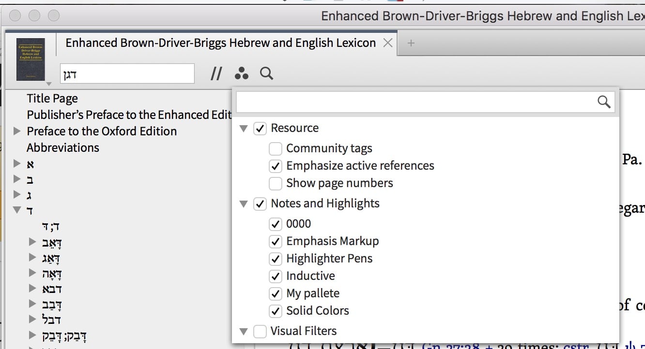Uncheck the 0000 highlights checkbox

pos(276,224)
